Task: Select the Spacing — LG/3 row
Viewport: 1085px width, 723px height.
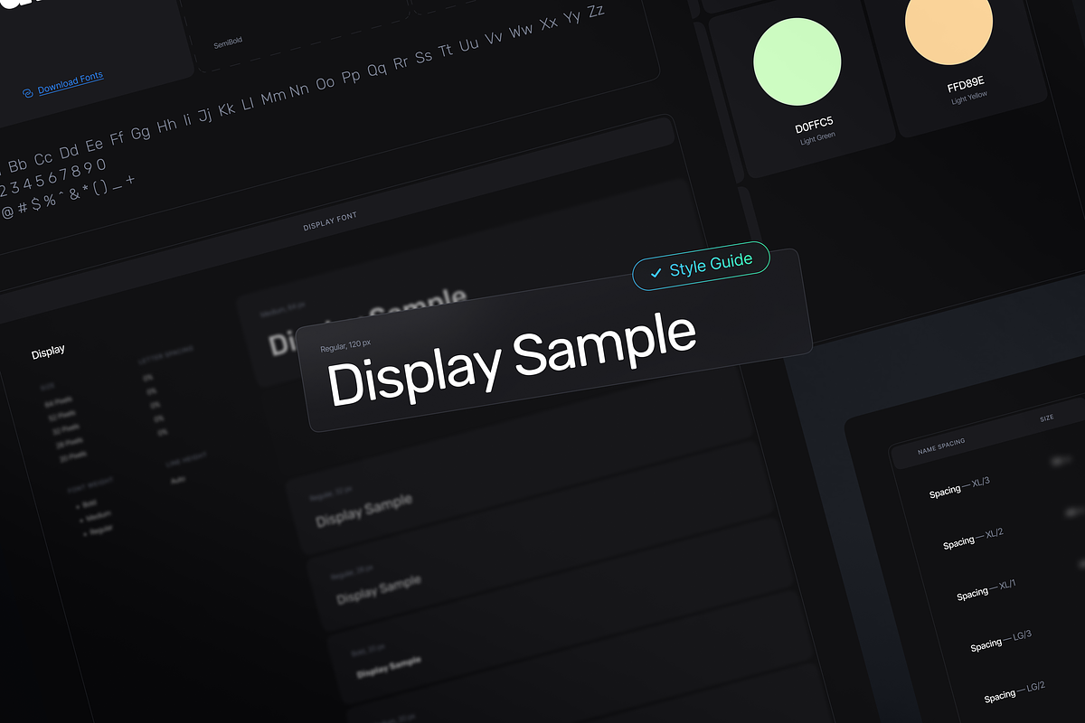Action: [x=1001, y=641]
